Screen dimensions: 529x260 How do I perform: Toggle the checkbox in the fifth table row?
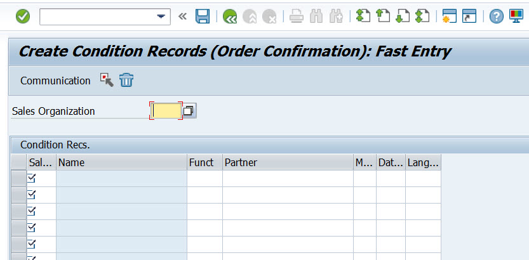tap(31, 244)
